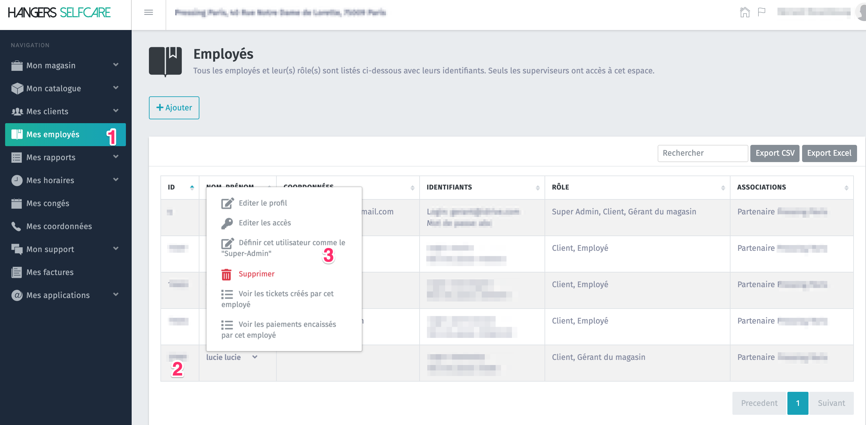This screenshot has height=425, width=866.
Task: Click the Mes factures document icon
Action: [17, 272]
